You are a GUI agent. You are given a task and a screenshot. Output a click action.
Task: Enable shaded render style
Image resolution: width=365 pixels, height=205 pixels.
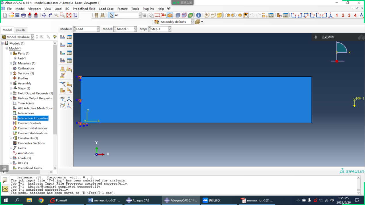click(219, 15)
